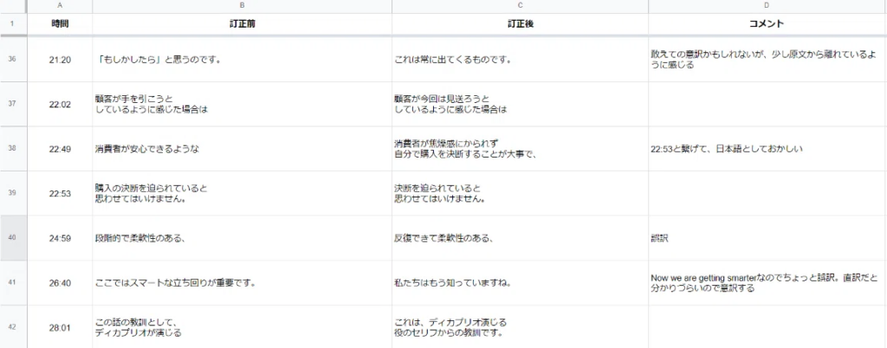
Task: Select row 40 header number
Action: pos(13,238)
